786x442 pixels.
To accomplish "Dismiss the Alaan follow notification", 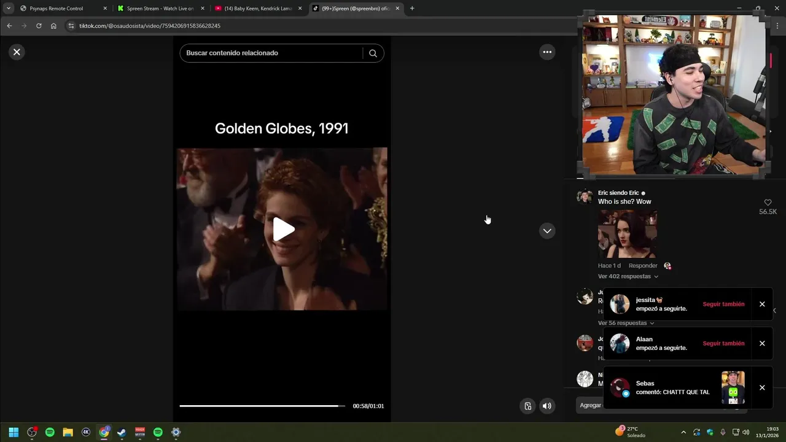I will tap(762, 343).
